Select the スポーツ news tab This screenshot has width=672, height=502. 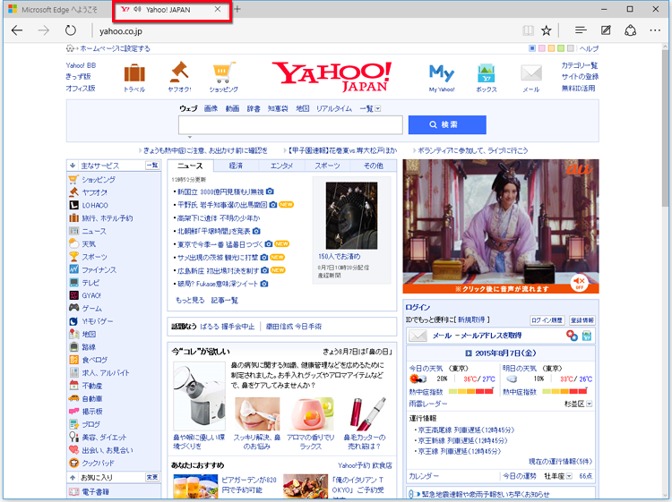click(x=327, y=166)
